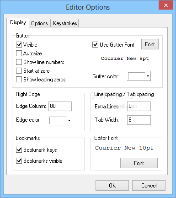Viewport: 176px width, 198px height.
Task: Click the Editor Font button
Action: click(139, 163)
